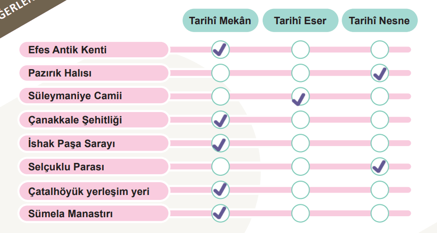This screenshot has height=233, width=437.
Task: Click the Tarihî Mekân column header
Action: (x=220, y=21)
